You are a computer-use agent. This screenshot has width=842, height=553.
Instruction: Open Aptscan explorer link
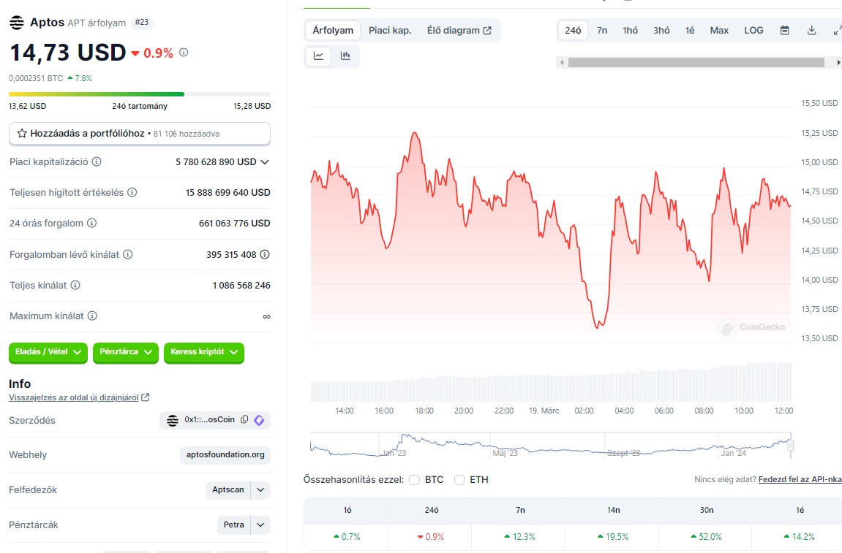coord(228,489)
